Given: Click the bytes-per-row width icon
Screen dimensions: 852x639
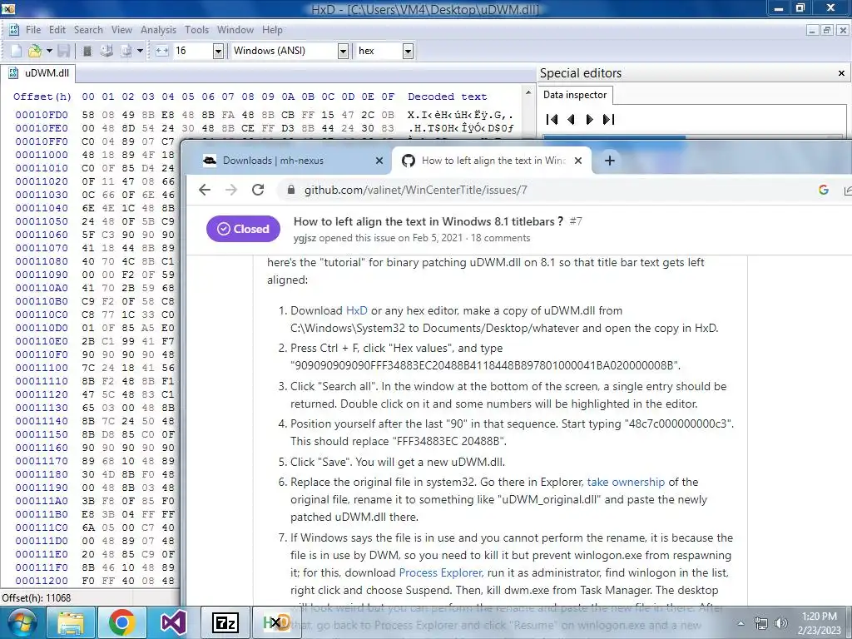Looking at the screenshot, I should coord(162,51).
